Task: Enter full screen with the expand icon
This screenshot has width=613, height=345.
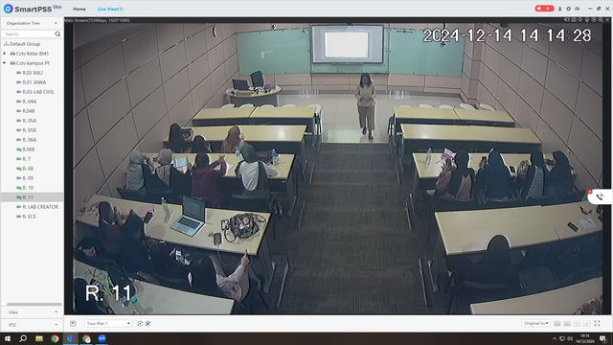Action: (597, 324)
